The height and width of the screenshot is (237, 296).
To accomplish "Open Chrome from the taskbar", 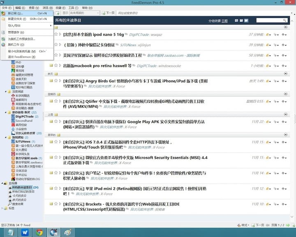I will coord(39,232).
